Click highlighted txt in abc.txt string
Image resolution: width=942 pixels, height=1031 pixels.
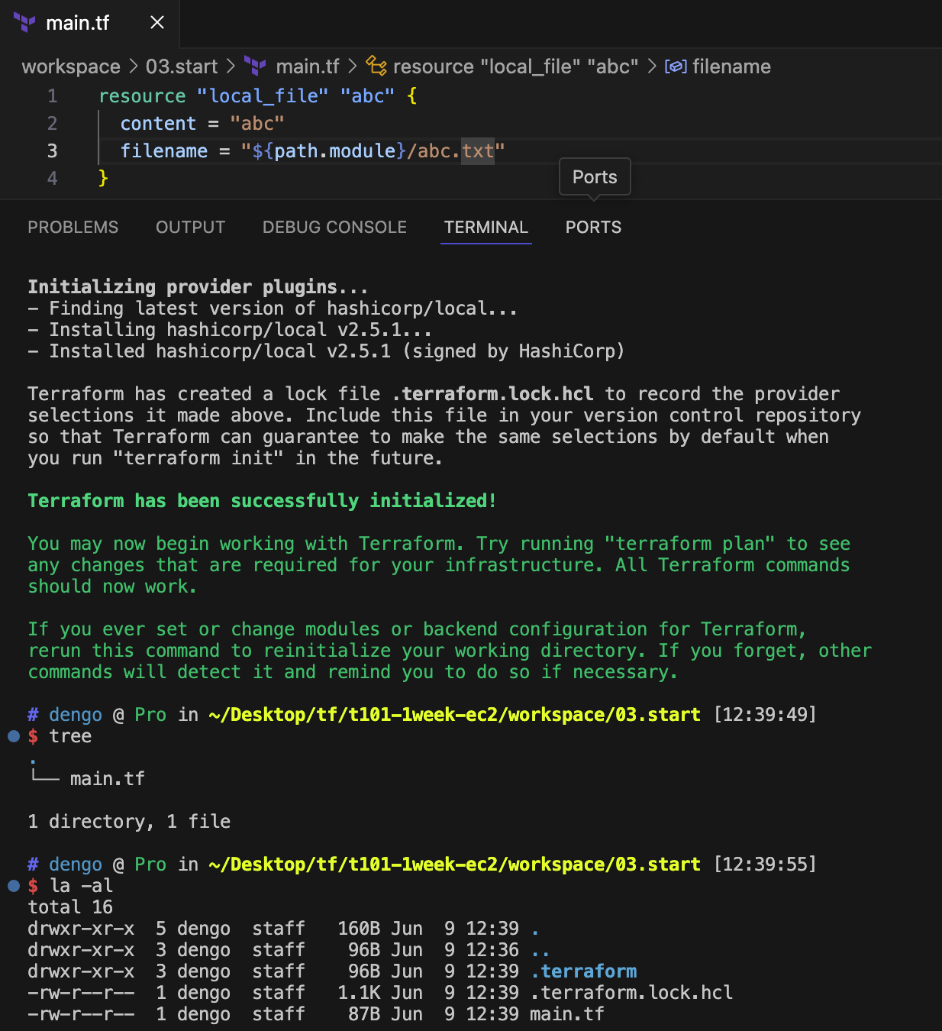tap(478, 151)
